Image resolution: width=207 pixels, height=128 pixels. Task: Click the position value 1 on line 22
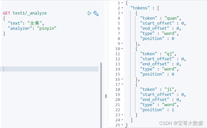pos(173,110)
